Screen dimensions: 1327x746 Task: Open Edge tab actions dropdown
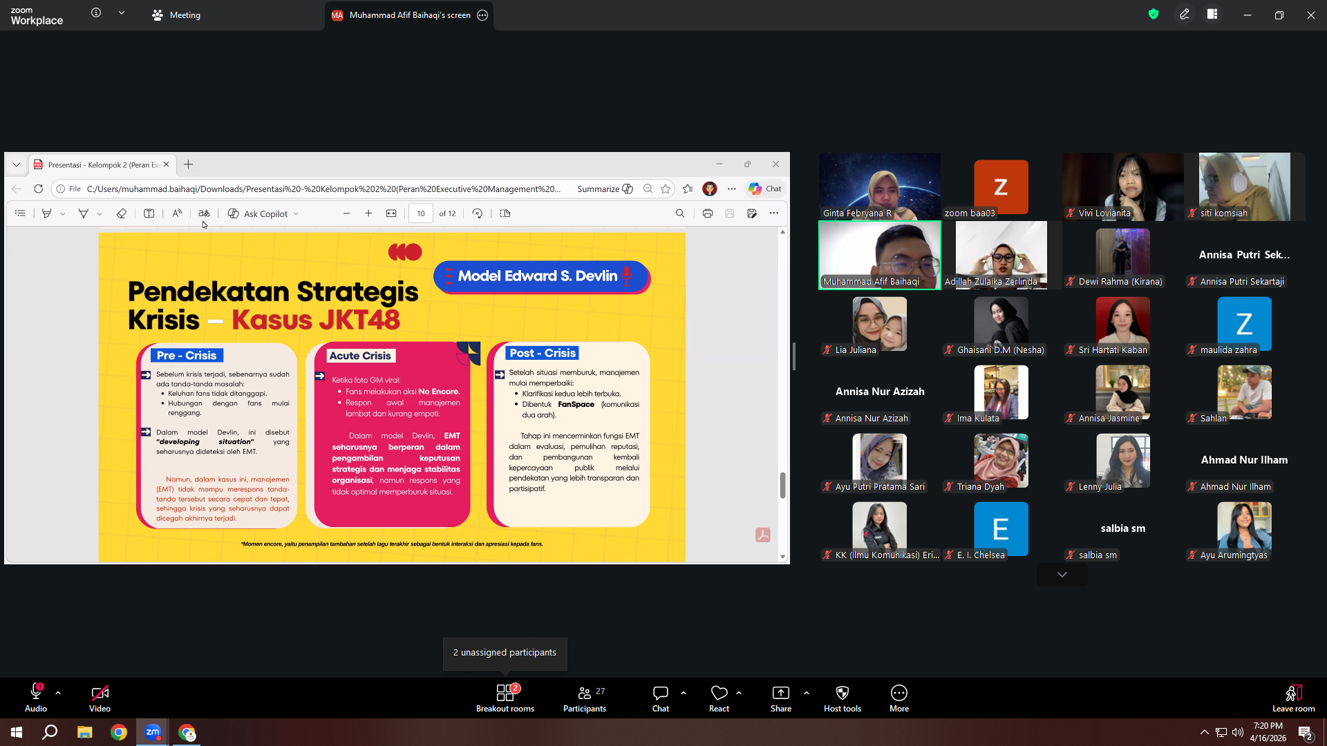(17, 164)
